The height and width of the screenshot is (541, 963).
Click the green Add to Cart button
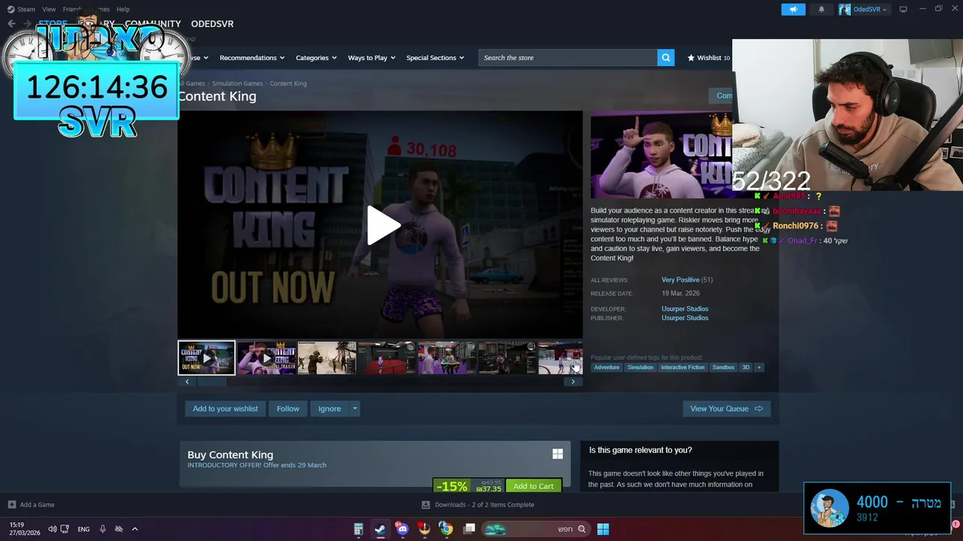coord(533,486)
